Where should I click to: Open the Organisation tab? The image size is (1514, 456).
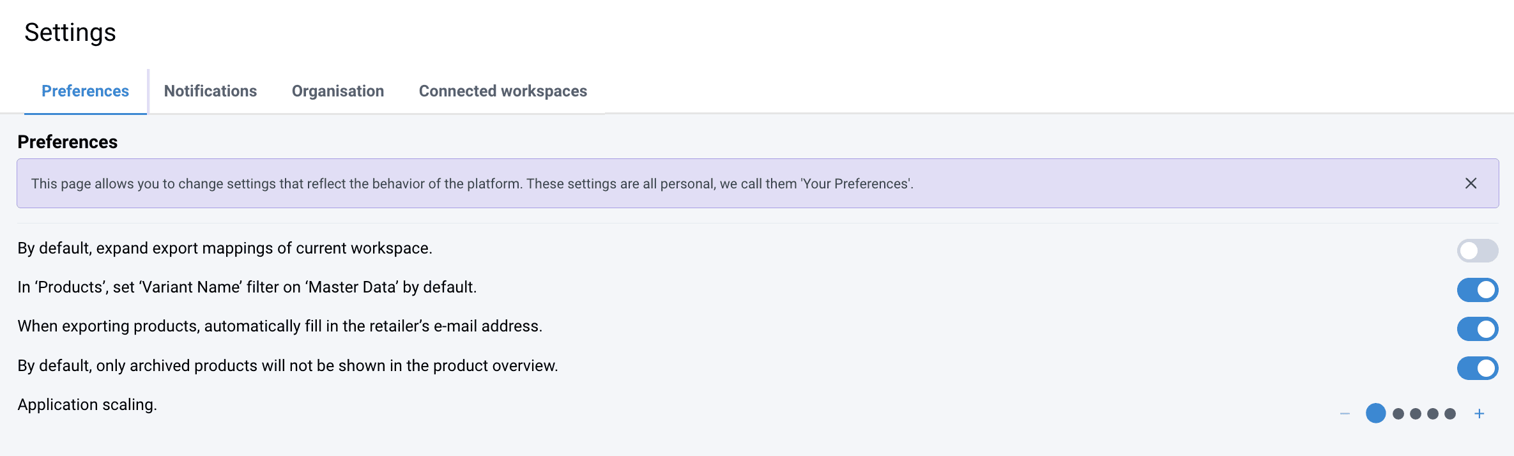pos(338,91)
